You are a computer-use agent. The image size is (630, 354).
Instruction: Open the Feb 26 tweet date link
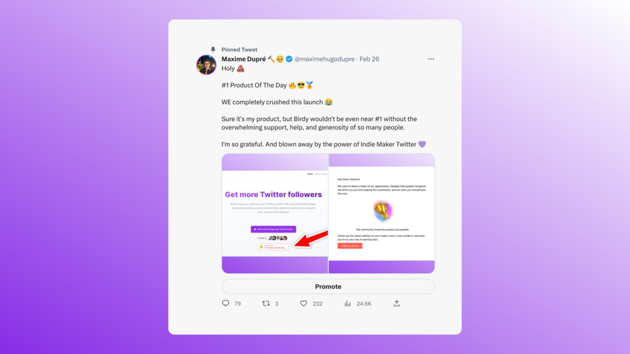369,59
